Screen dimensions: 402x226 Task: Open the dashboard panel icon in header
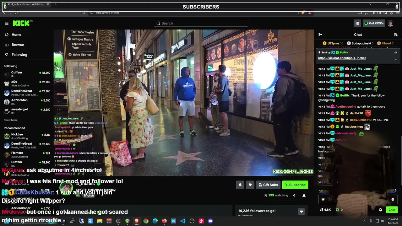[x=357, y=23]
